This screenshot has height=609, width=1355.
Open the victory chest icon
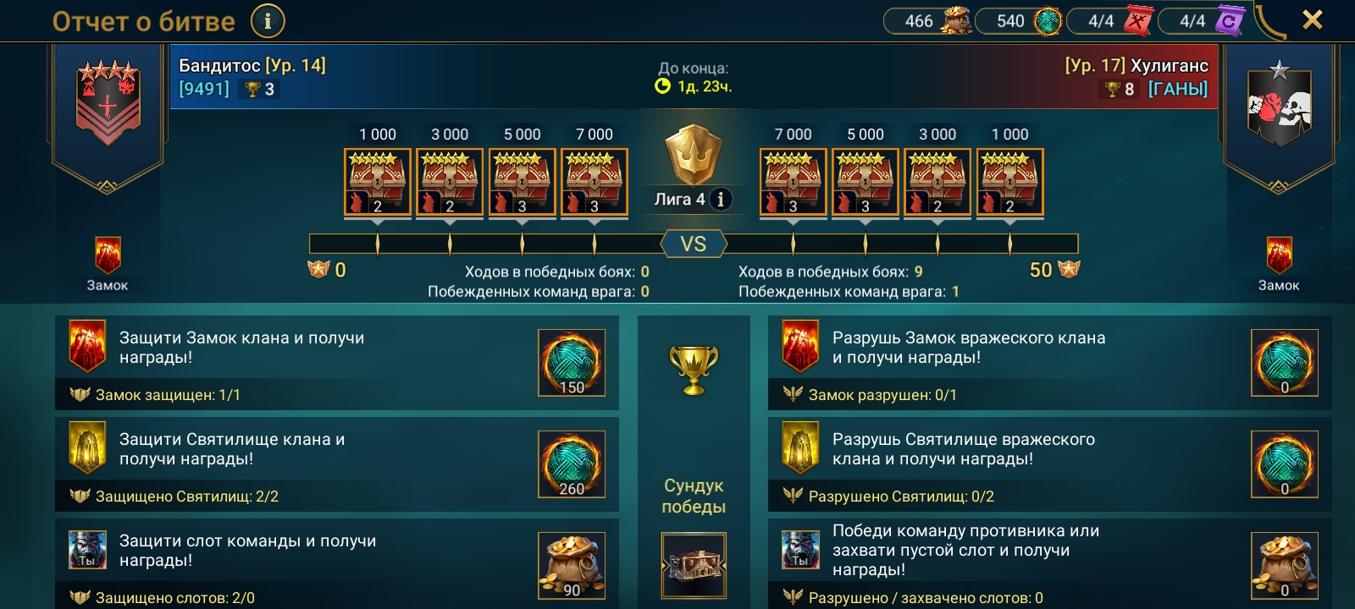click(x=694, y=565)
